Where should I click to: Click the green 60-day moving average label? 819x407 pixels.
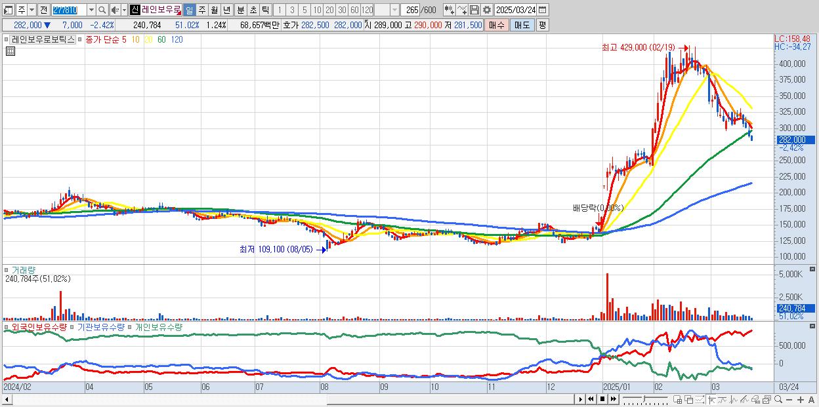point(161,39)
